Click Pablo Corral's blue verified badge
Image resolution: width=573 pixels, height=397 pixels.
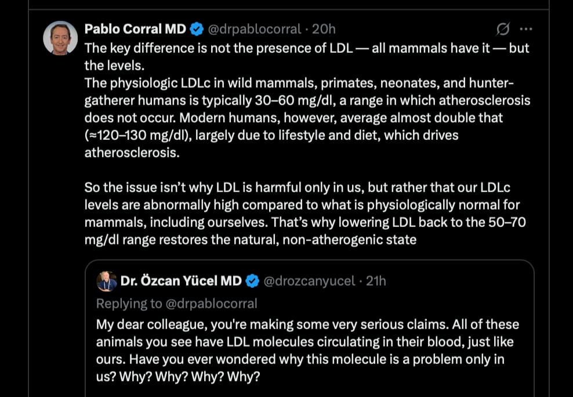click(197, 29)
